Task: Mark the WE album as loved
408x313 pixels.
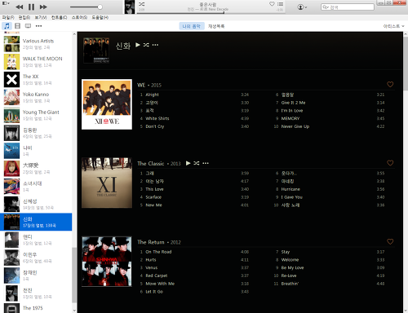Action: point(390,85)
